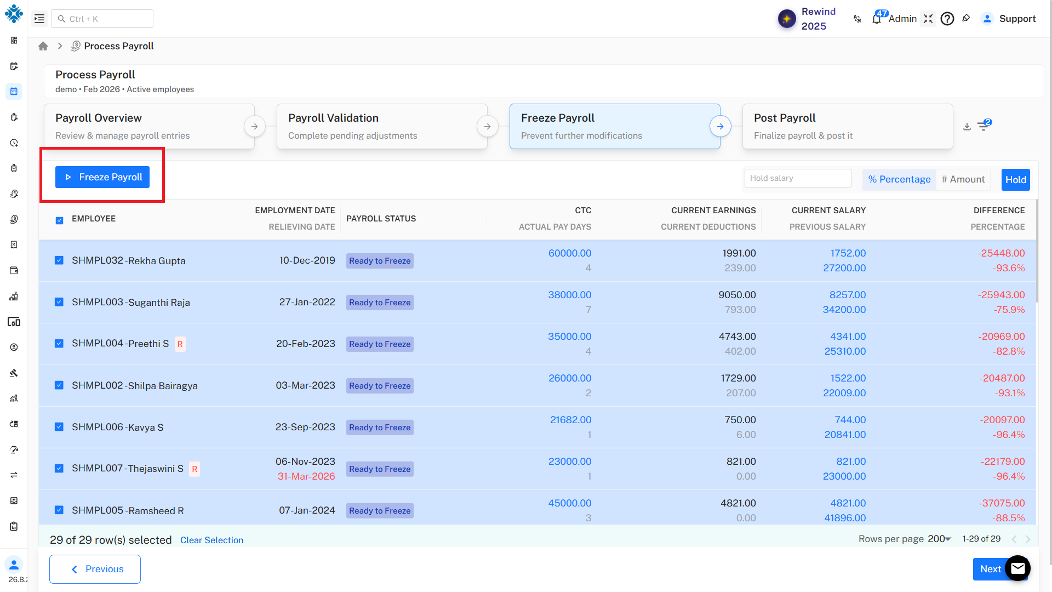This screenshot has width=1052, height=592.
Task: Click the home breadcrumb icon
Action: [43, 46]
